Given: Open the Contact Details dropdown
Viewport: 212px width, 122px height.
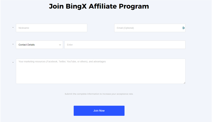Looking at the screenshot, I should 40,45.
